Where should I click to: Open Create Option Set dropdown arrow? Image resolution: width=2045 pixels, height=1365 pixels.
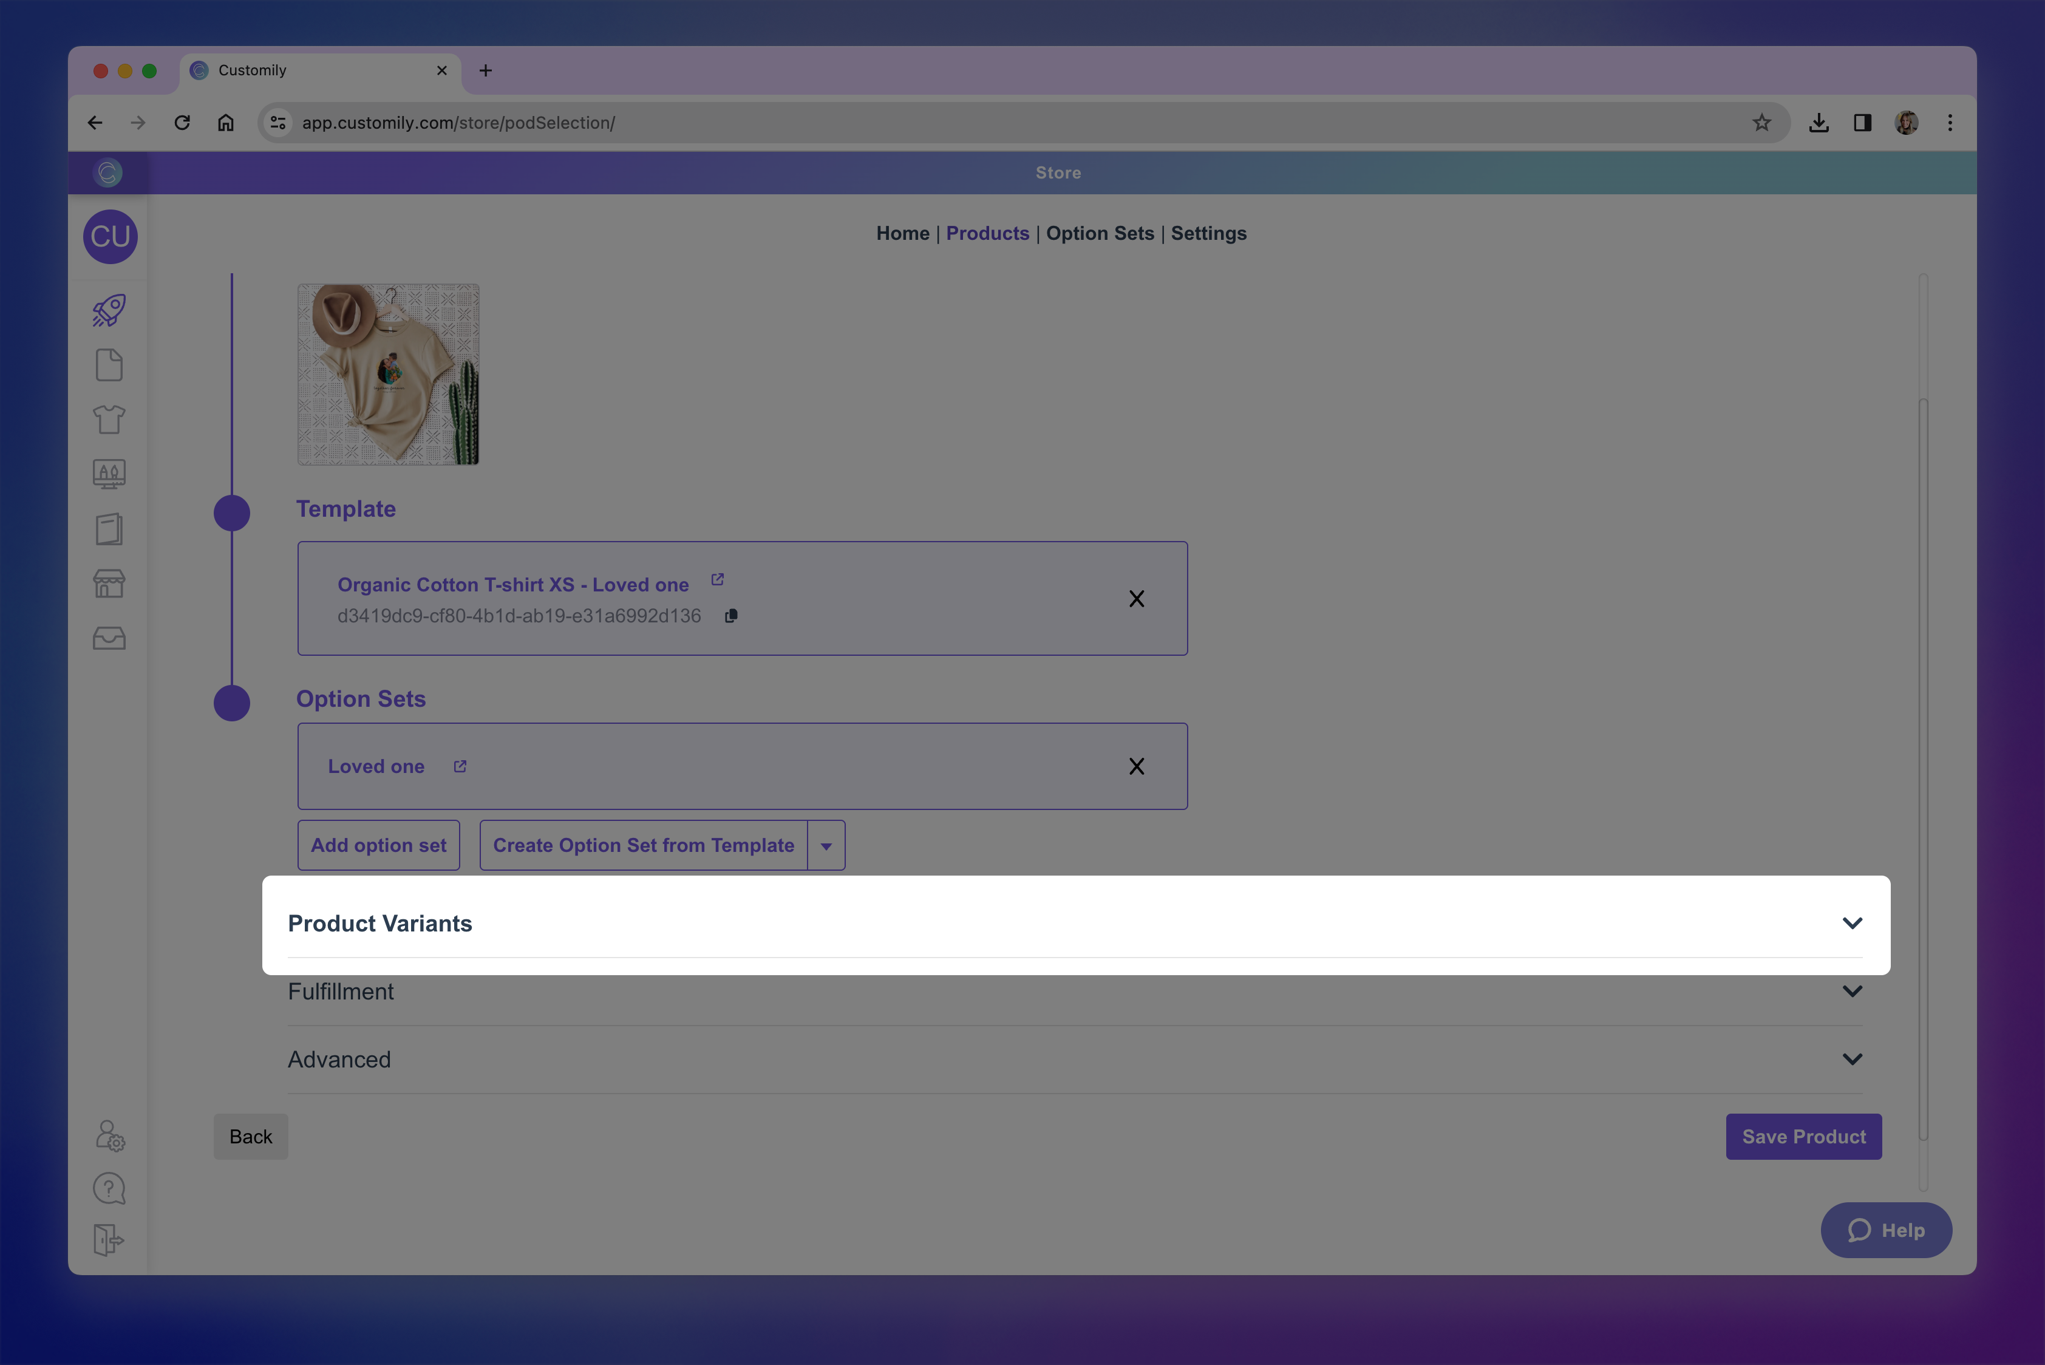(x=826, y=845)
